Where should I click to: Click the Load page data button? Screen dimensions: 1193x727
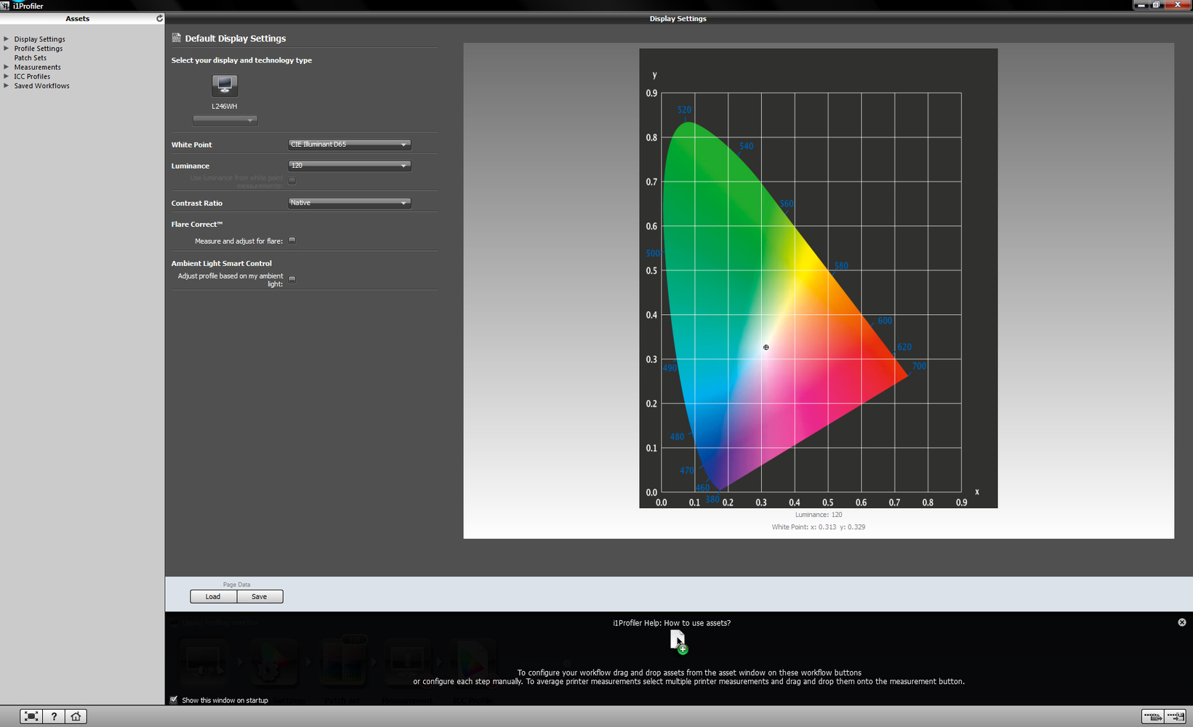(x=213, y=596)
